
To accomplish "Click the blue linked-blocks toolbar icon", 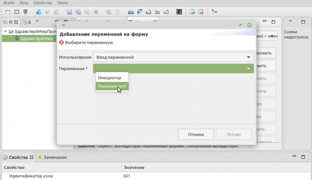I will click(x=140, y=12).
